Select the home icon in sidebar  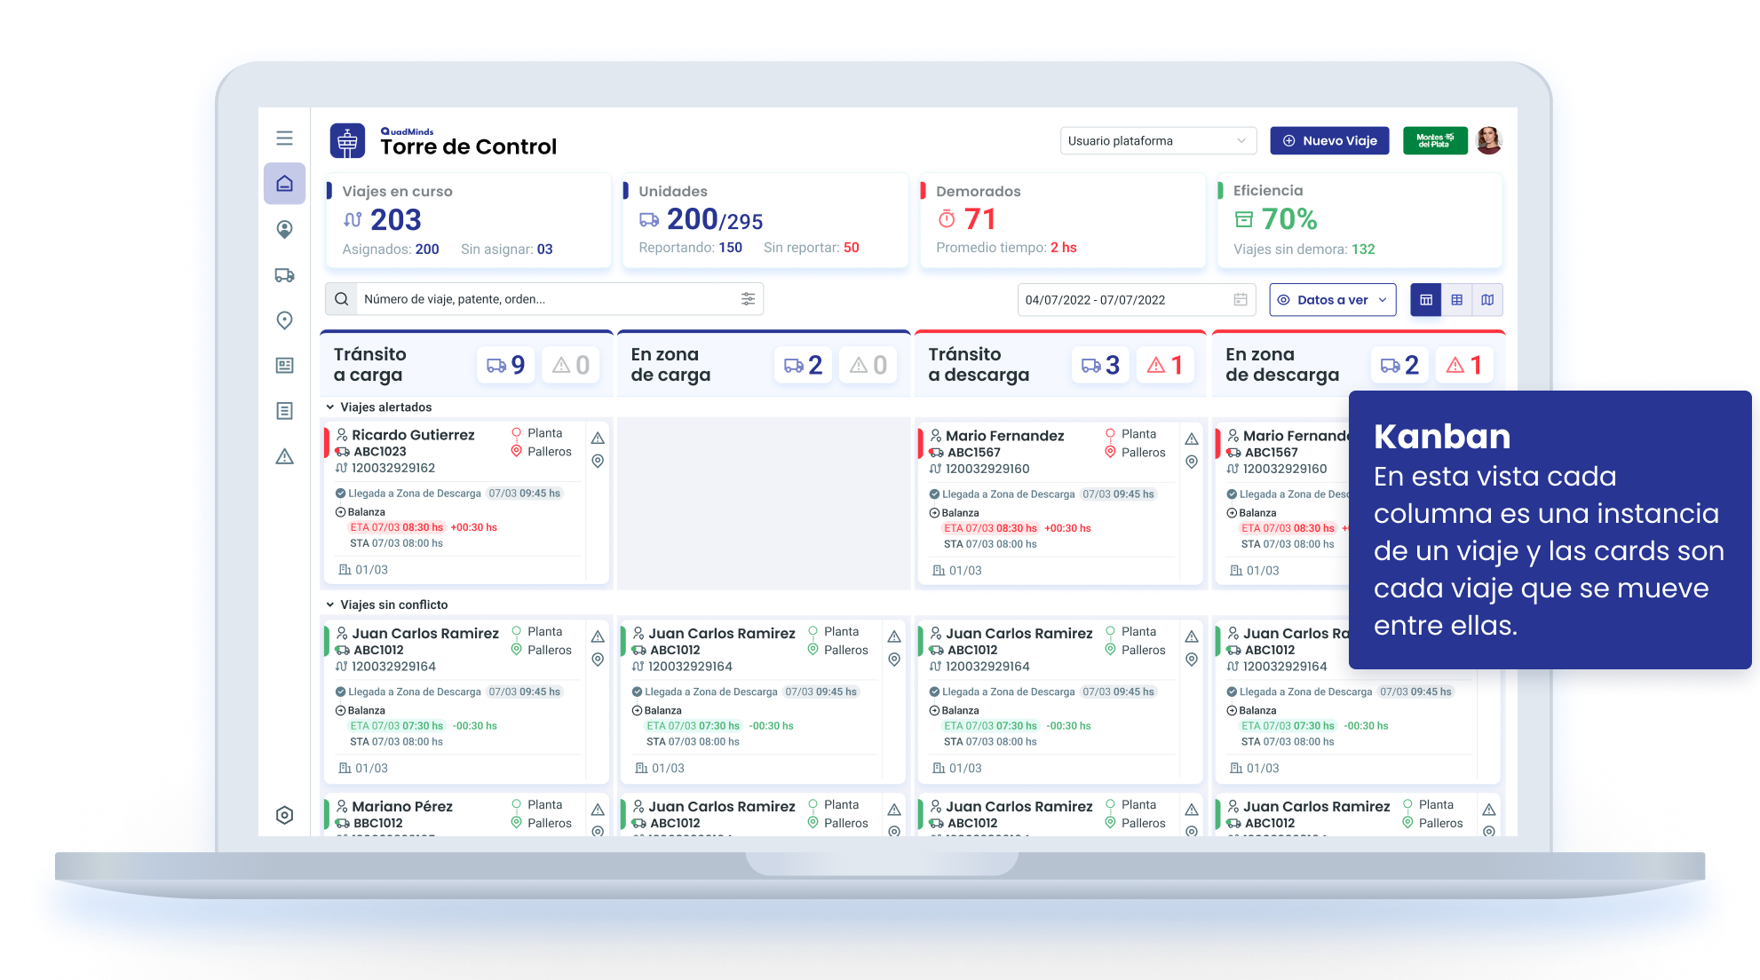click(x=284, y=184)
